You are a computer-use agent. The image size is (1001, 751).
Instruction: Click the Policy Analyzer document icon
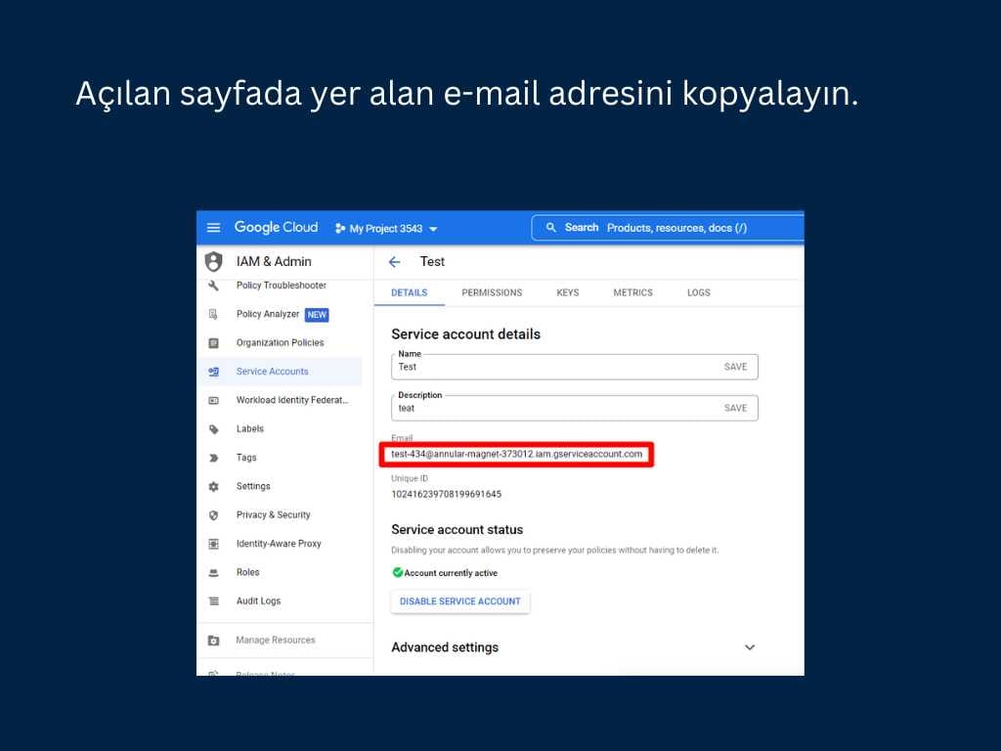(214, 314)
